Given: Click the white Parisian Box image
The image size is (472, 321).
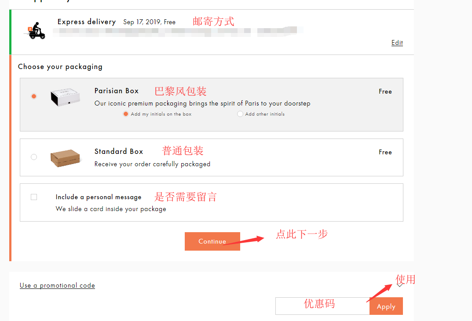Looking at the screenshot, I should tap(65, 96).
